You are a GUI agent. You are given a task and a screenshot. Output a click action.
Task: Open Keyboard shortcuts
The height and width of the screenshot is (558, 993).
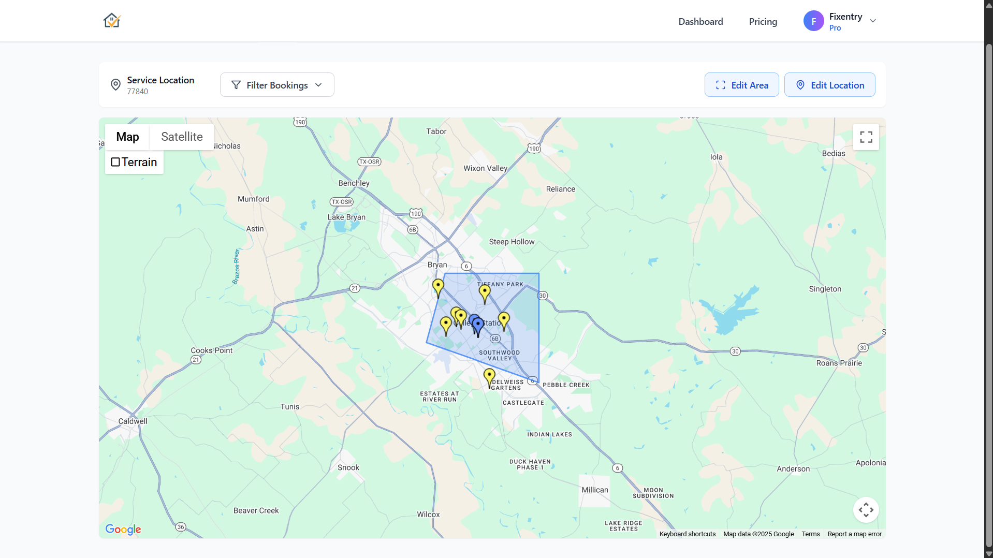pos(687,534)
